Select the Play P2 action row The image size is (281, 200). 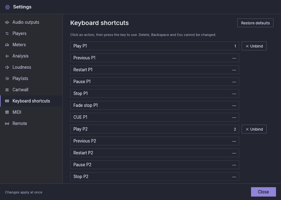click(x=155, y=129)
